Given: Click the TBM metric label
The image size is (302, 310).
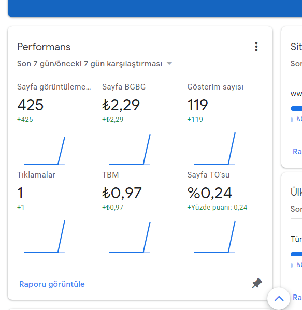Looking at the screenshot, I should click(x=110, y=175).
